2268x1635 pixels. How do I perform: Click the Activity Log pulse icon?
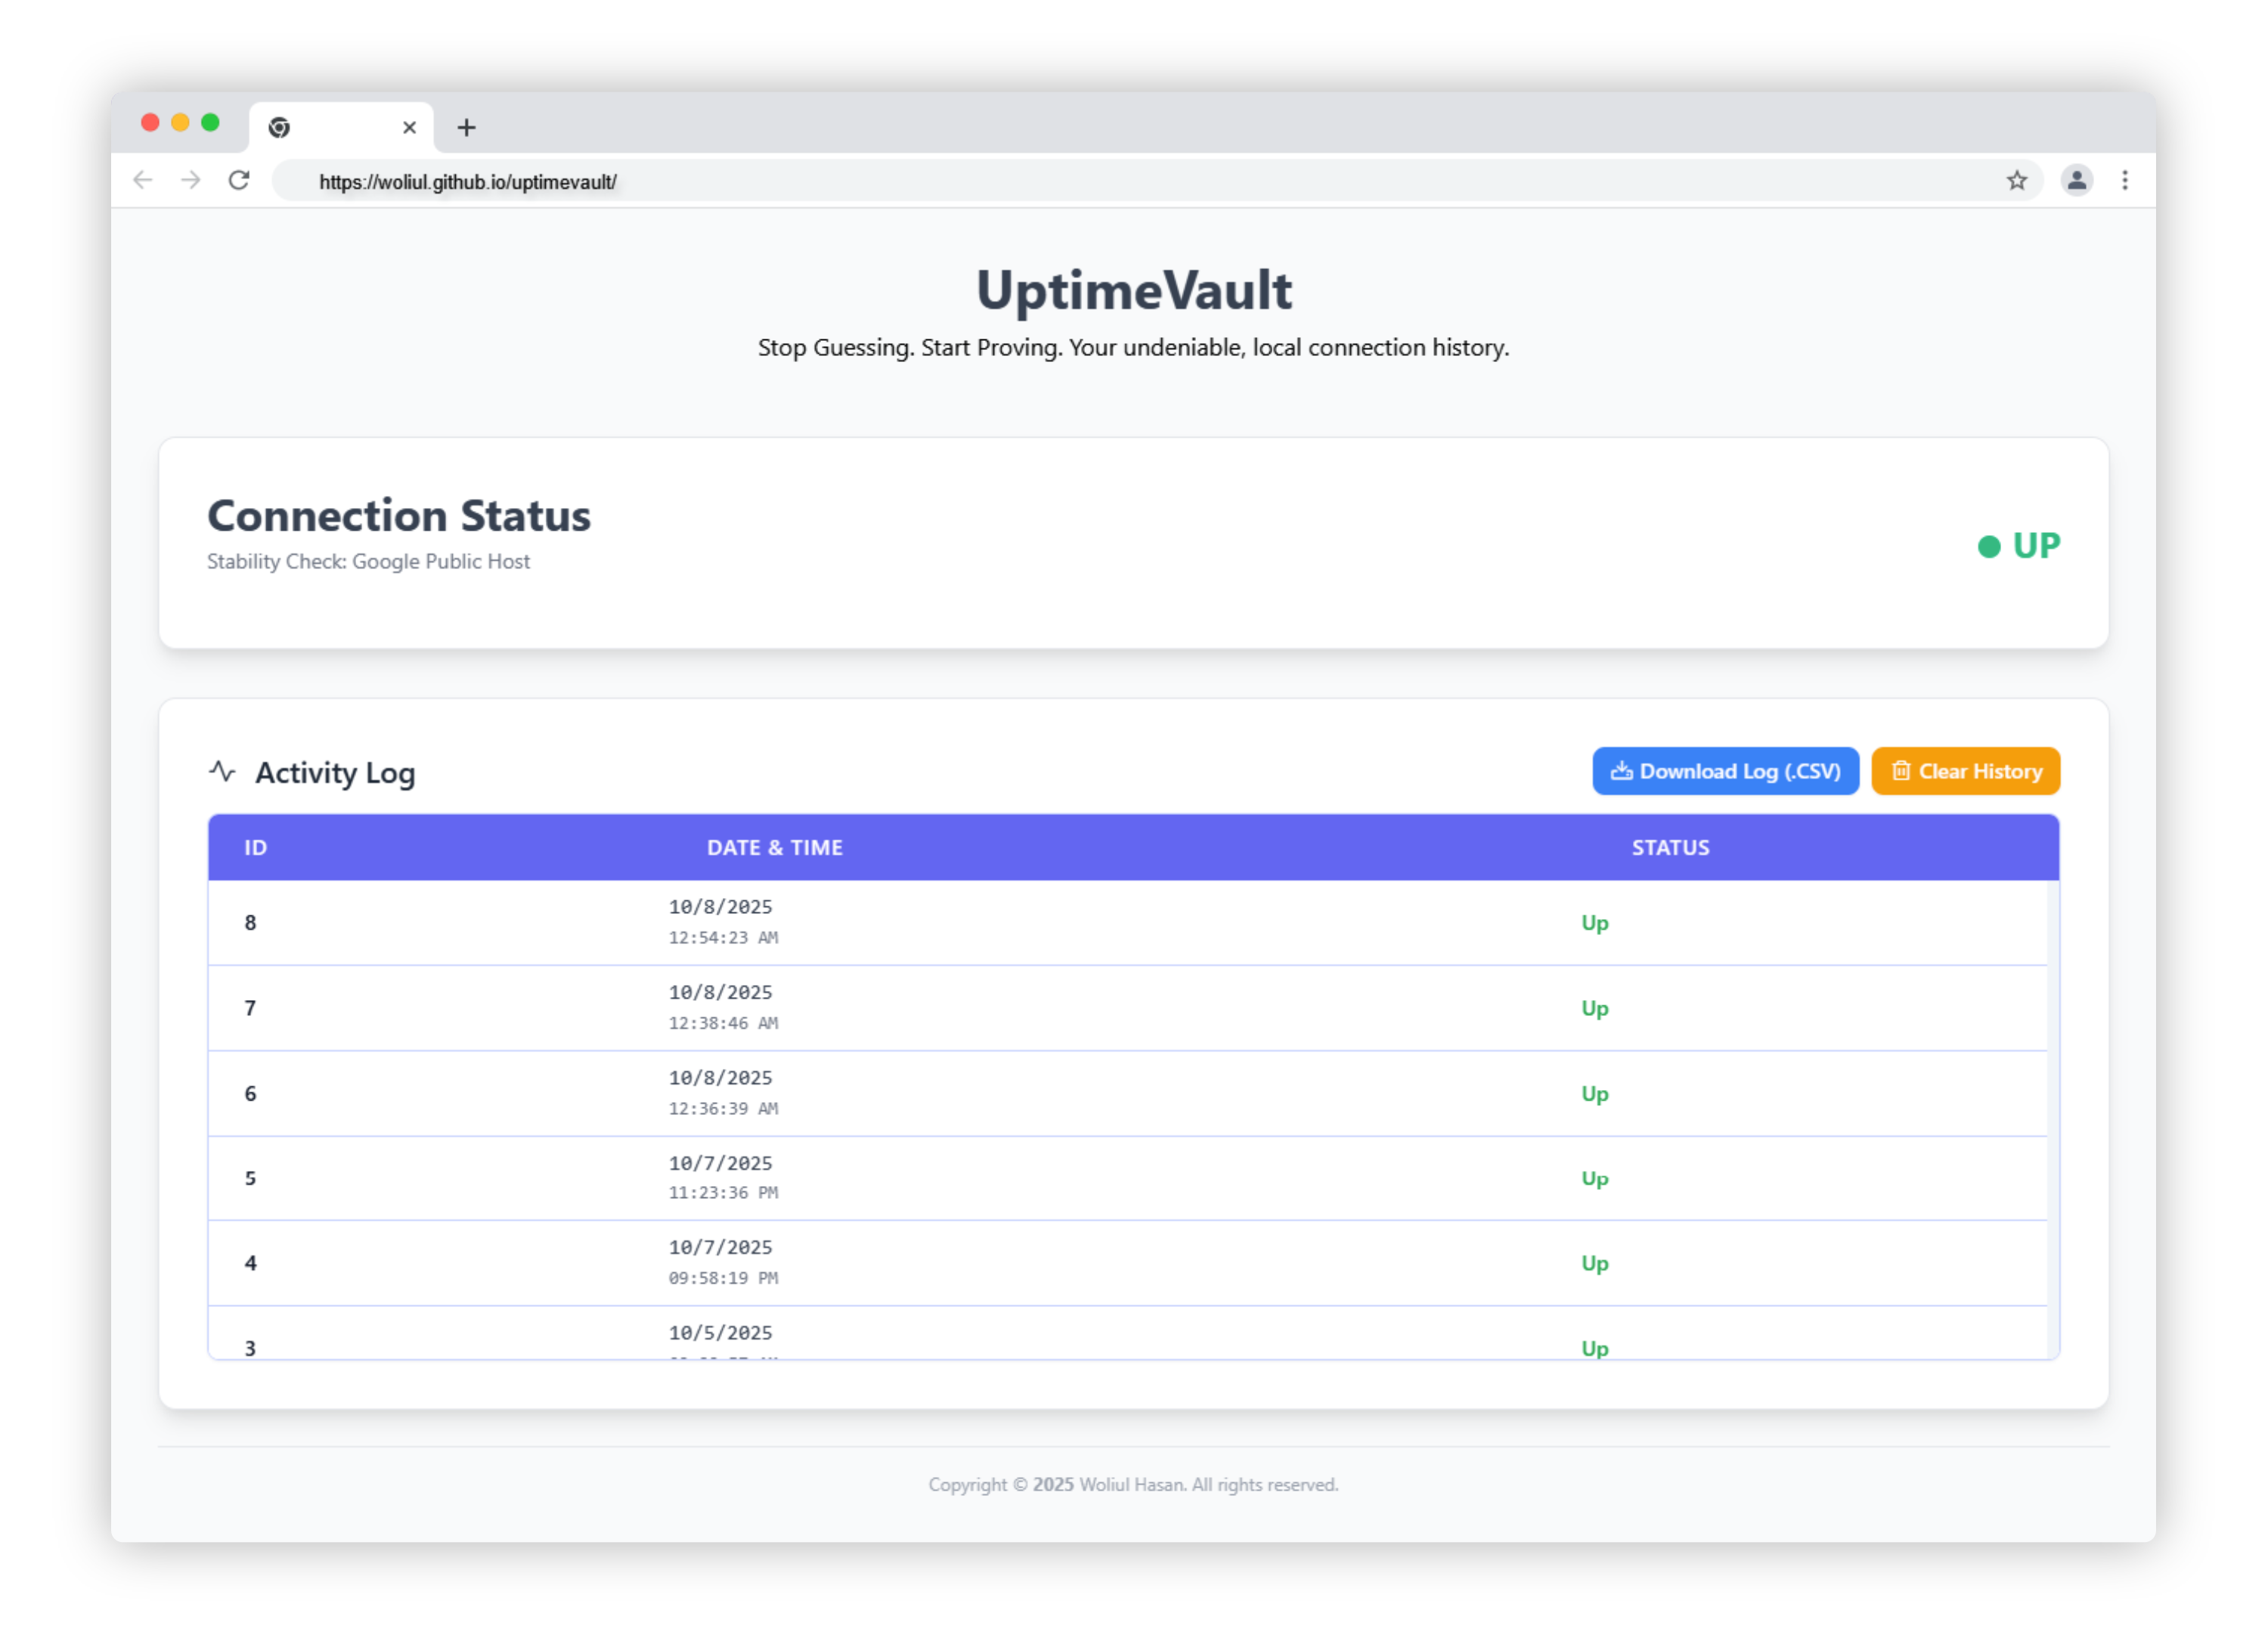click(x=222, y=772)
